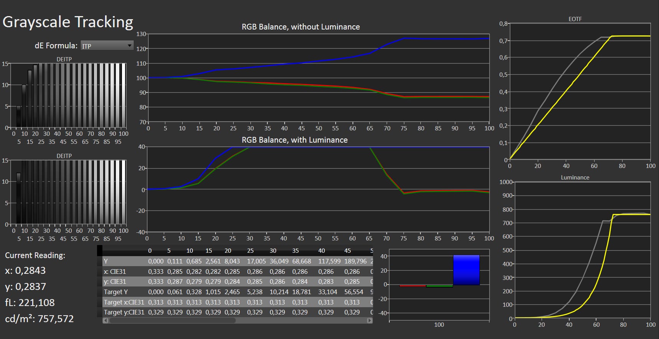Click the table's right scroll arrow
The height and width of the screenshot is (339, 659).
[x=369, y=321]
